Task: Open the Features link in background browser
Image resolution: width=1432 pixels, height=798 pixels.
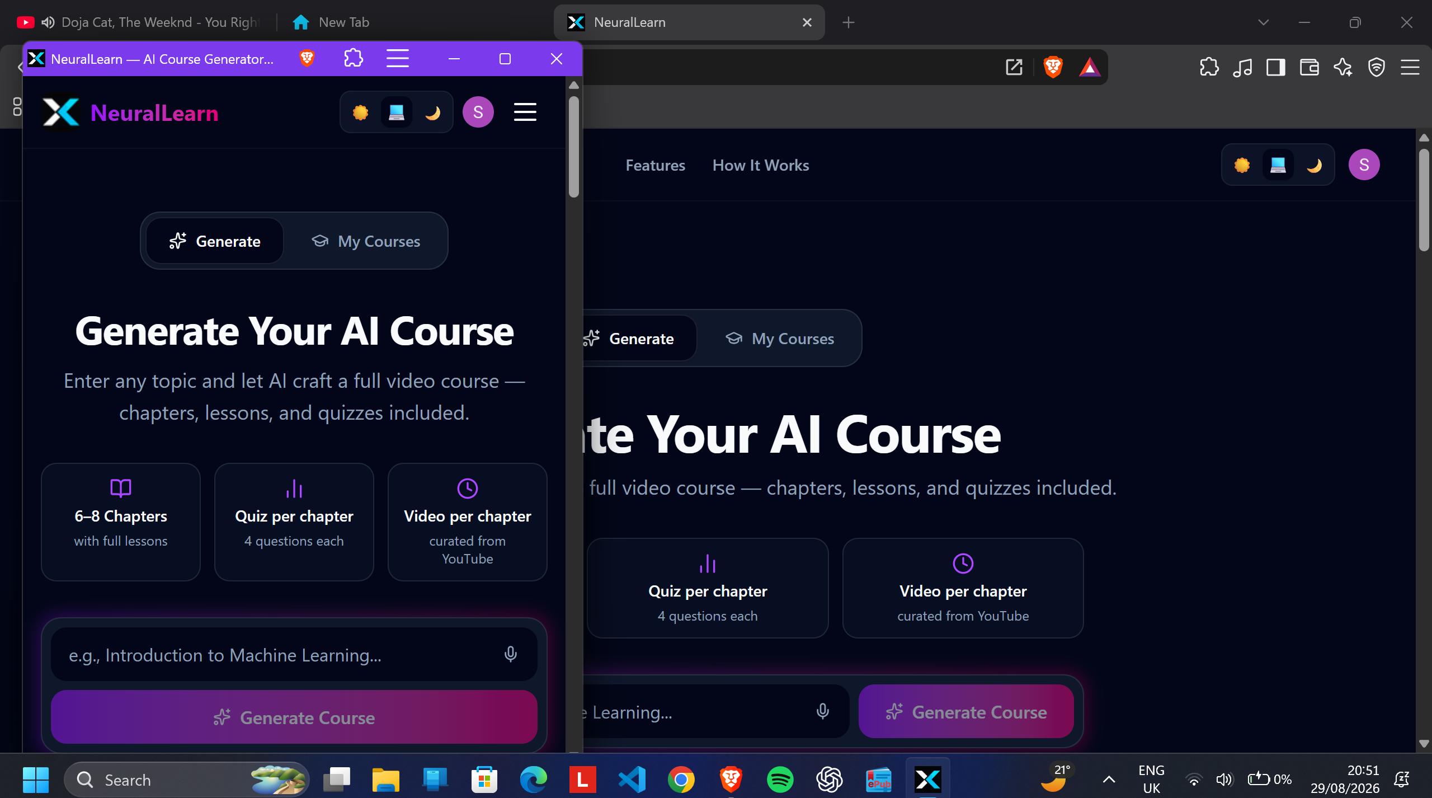Action: click(x=655, y=166)
